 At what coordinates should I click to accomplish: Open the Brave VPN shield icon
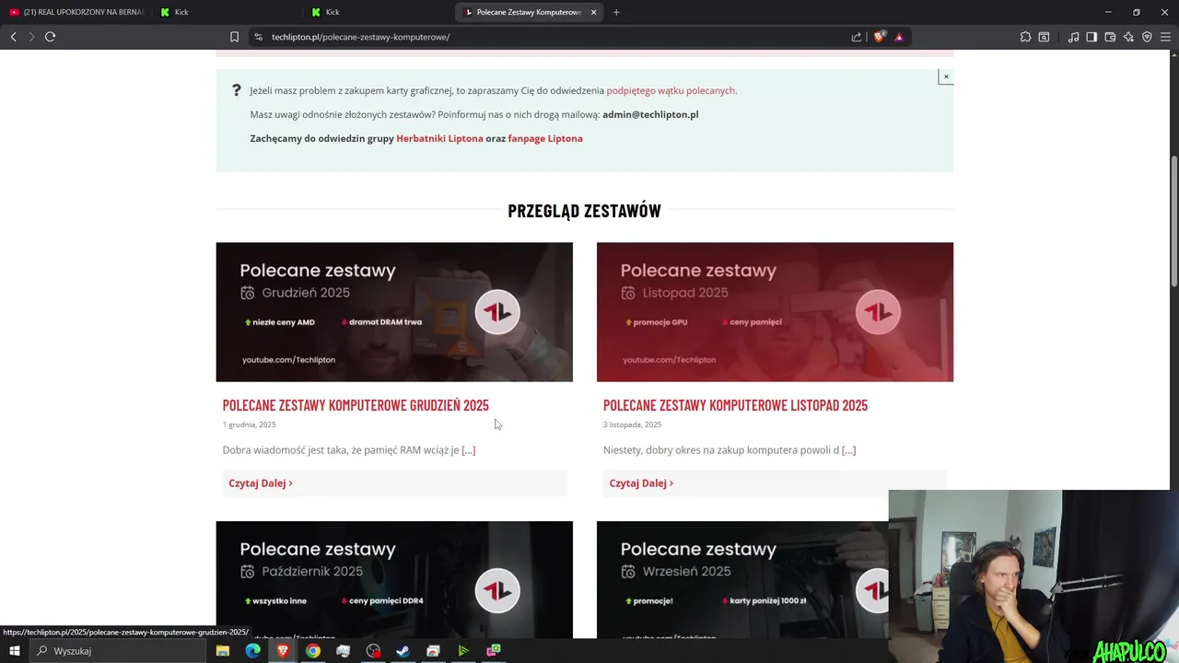pos(1147,37)
